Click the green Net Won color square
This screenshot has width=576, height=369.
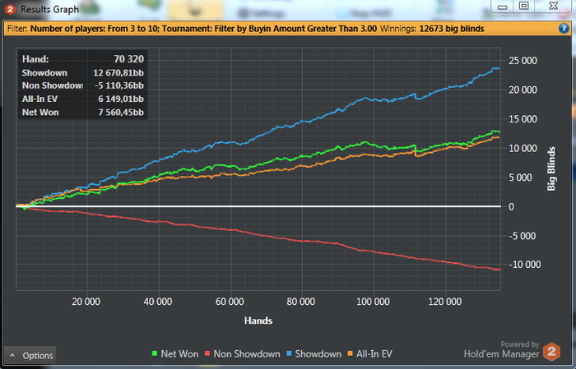155,353
